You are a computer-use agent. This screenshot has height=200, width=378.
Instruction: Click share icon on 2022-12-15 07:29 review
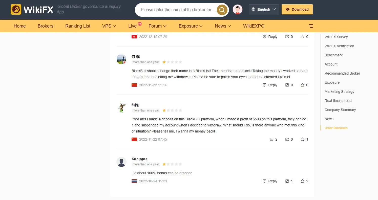(x=287, y=37)
